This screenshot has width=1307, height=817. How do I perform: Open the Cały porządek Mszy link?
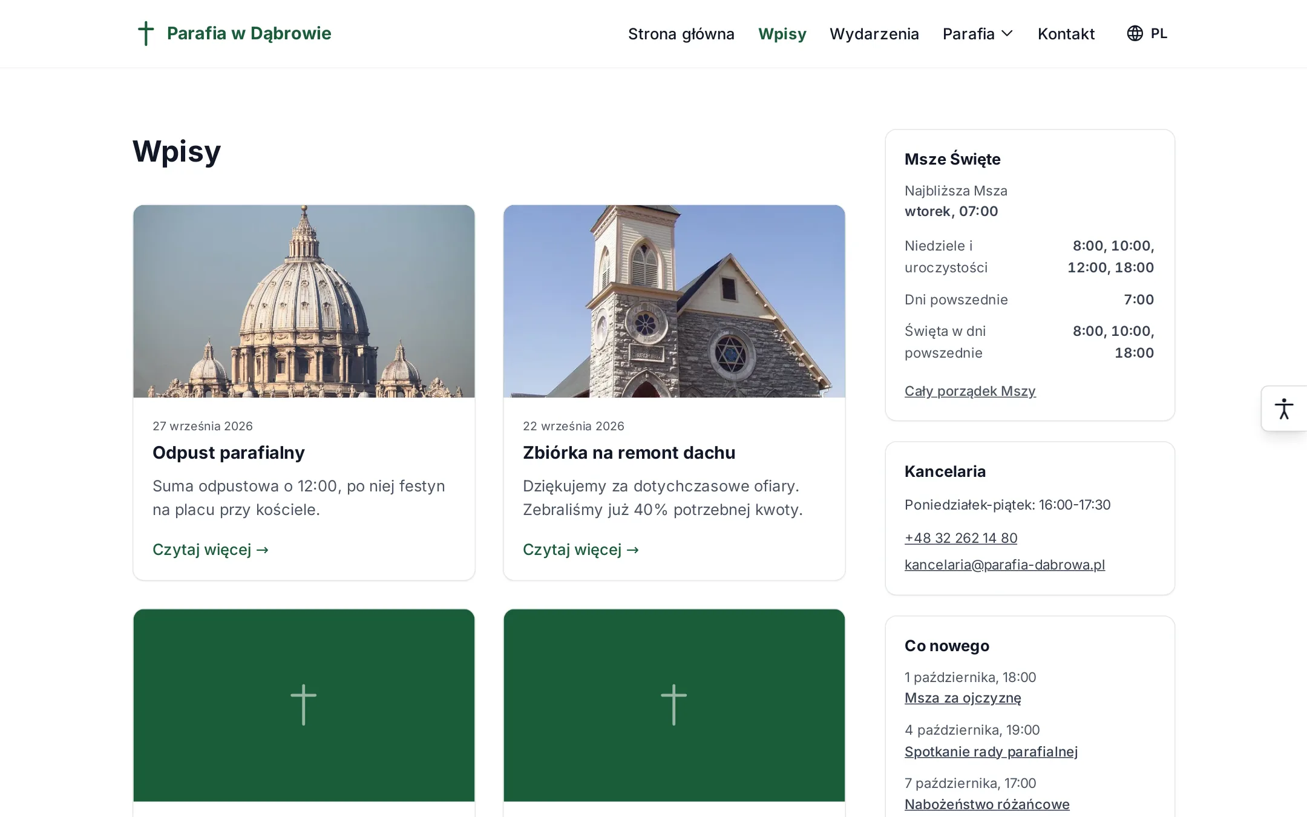970,391
